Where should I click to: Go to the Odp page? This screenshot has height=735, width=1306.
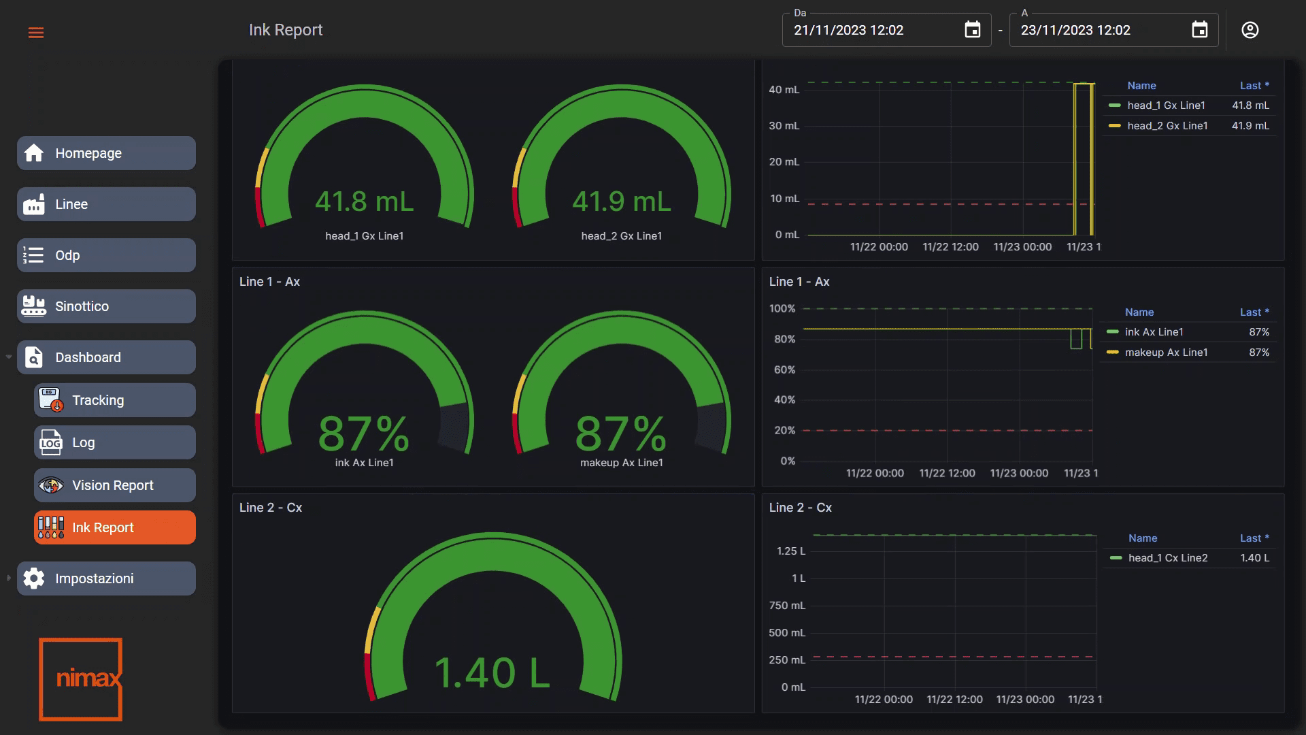pos(106,255)
